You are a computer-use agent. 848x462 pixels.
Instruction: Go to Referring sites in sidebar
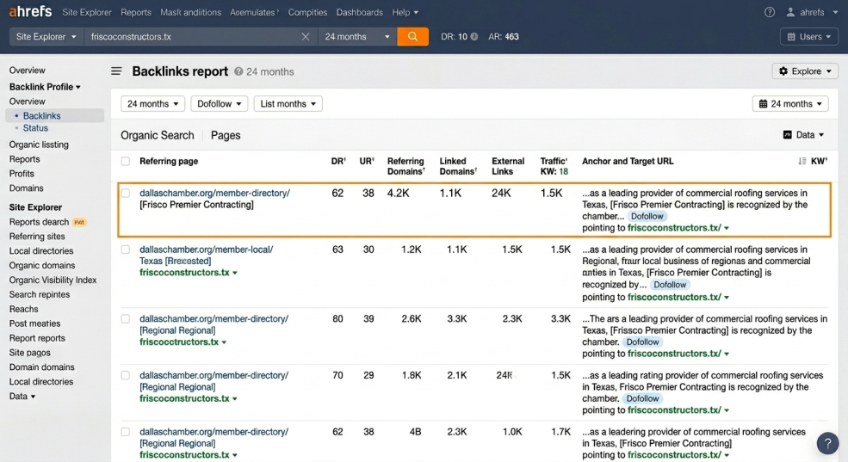coord(37,236)
